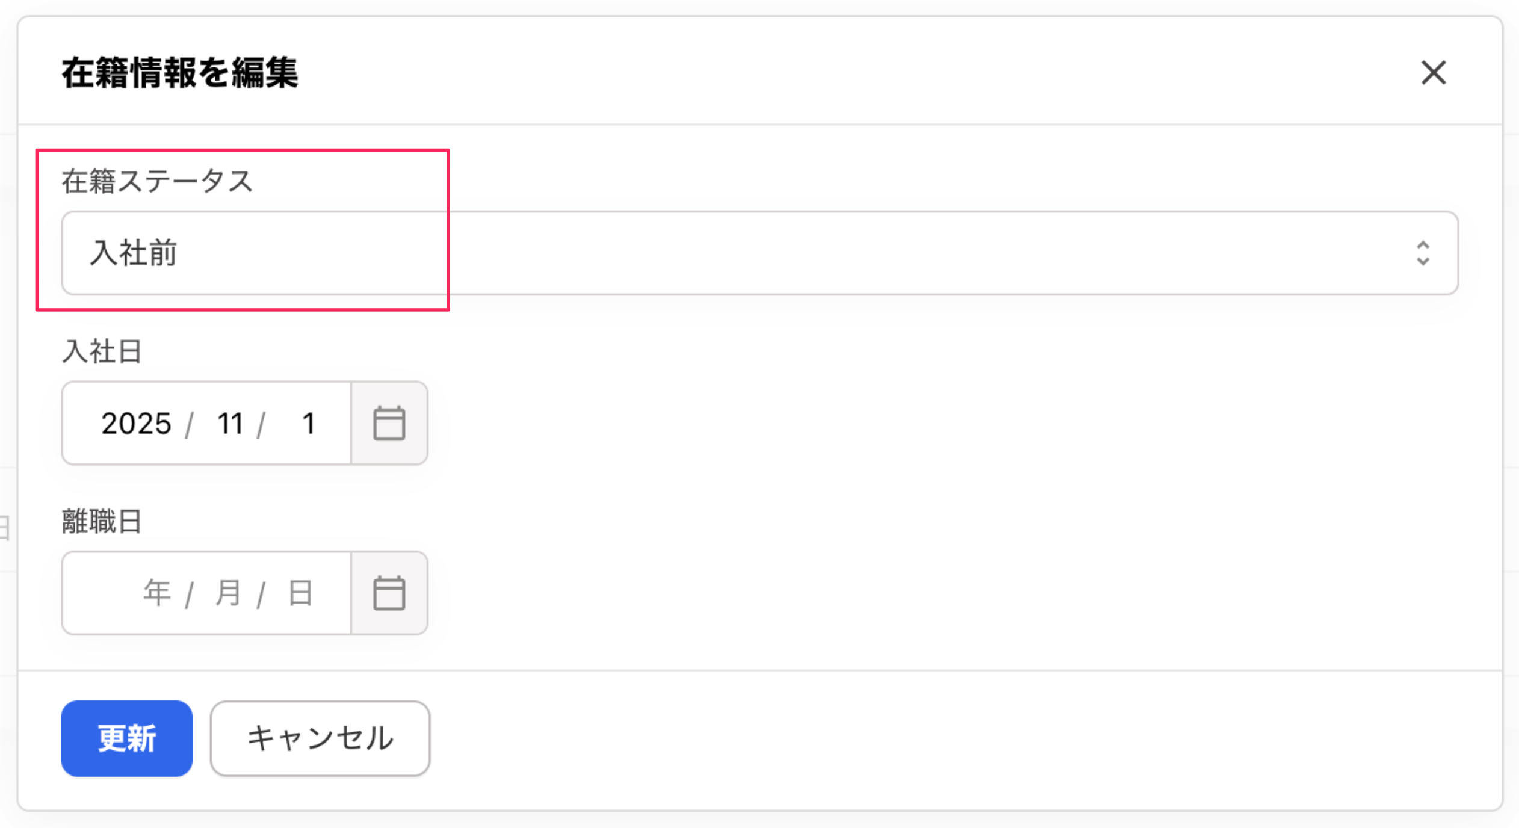Click the 月 placeholder in 離職日
Image resolution: width=1519 pixels, height=828 pixels.
pyautogui.click(x=229, y=593)
